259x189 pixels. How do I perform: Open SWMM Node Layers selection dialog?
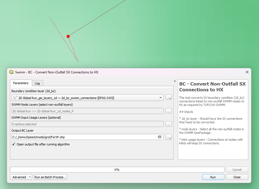168,111
